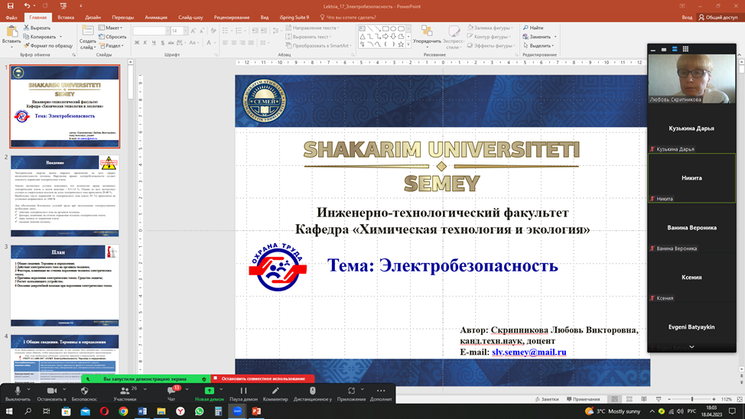
Task: Open Zoom Чат with 13 unread
Action: click(x=171, y=393)
